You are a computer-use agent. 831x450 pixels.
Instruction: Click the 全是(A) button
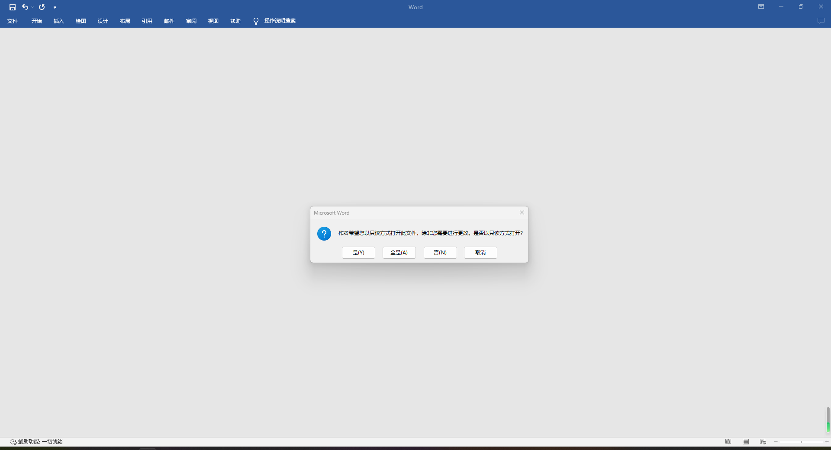pyautogui.click(x=399, y=253)
